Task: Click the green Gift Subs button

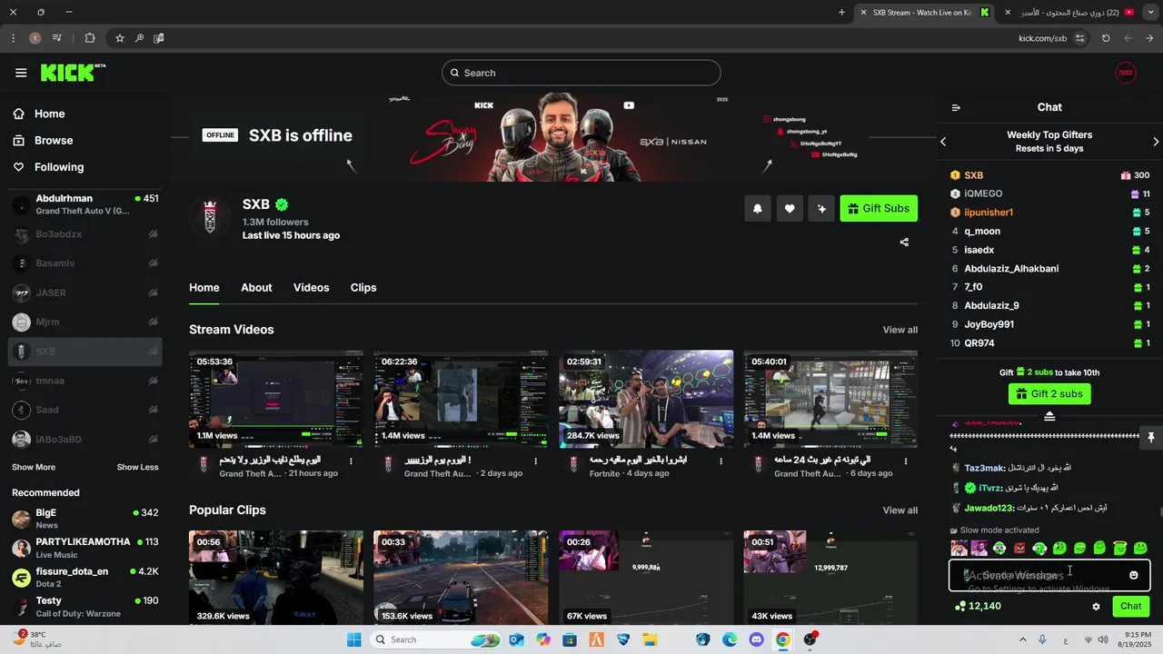Action: [879, 209]
